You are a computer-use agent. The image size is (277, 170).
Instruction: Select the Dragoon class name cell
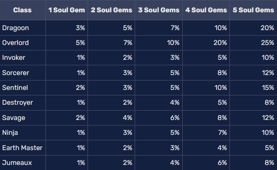coord(15,28)
